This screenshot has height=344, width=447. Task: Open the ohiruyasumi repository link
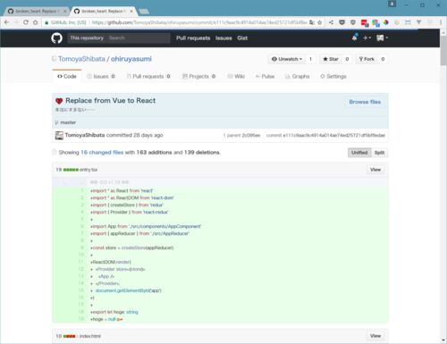point(131,59)
